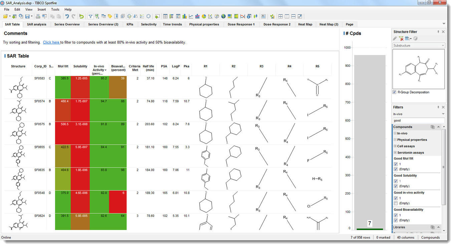Sort by In-vivo Activity column header
The height and width of the screenshot is (247, 454).
click(99, 70)
